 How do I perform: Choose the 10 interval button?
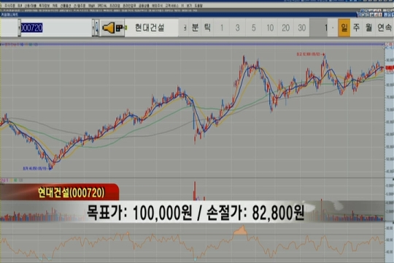(270, 28)
